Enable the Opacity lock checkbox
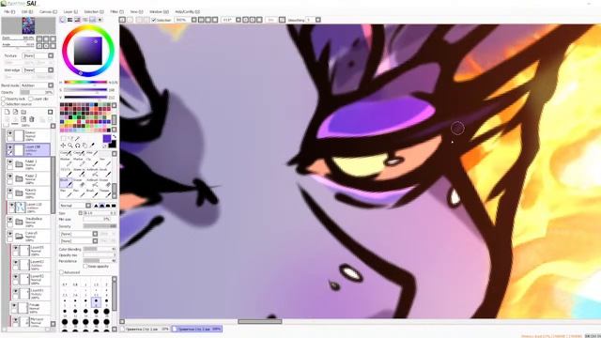 click(x=4, y=99)
